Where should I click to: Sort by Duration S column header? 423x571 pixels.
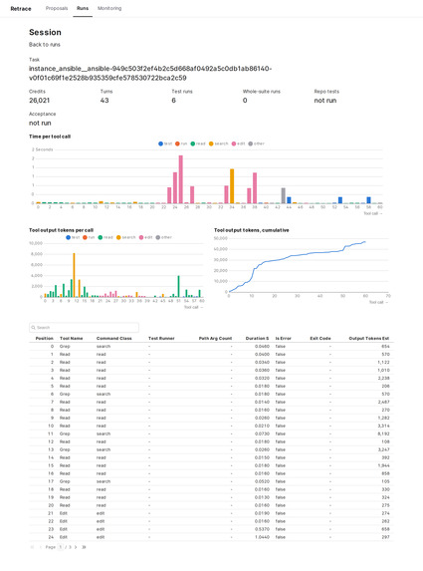(x=258, y=338)
